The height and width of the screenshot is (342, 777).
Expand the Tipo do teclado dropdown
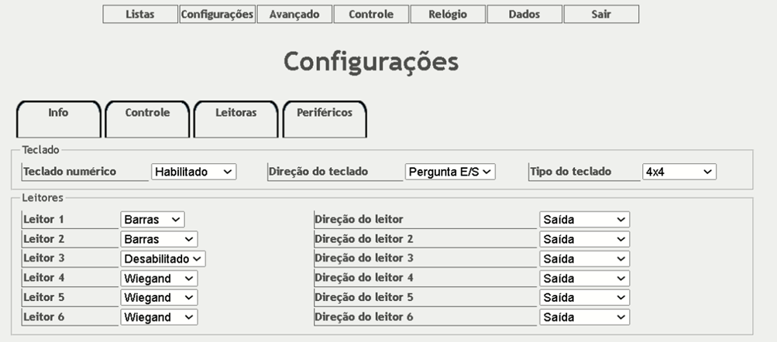pyautogui.click(x=679, y=172)
